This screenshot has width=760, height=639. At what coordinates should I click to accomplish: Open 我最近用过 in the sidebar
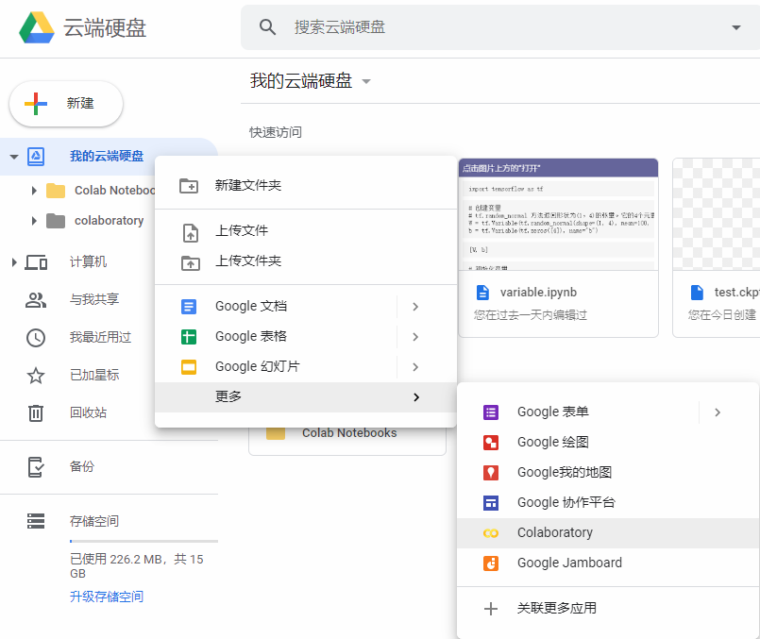pyautogui.click(x=100, y=337)
